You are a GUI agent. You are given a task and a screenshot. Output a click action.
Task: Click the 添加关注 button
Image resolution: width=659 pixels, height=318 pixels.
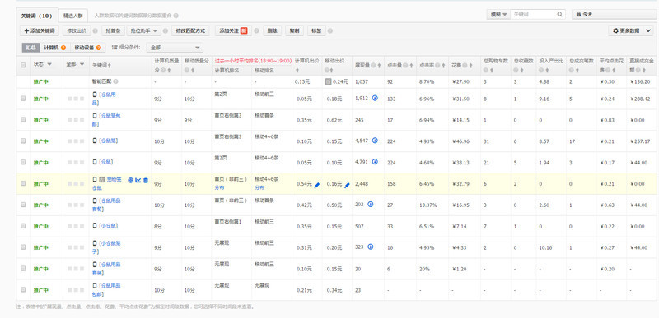click(233, 30)
